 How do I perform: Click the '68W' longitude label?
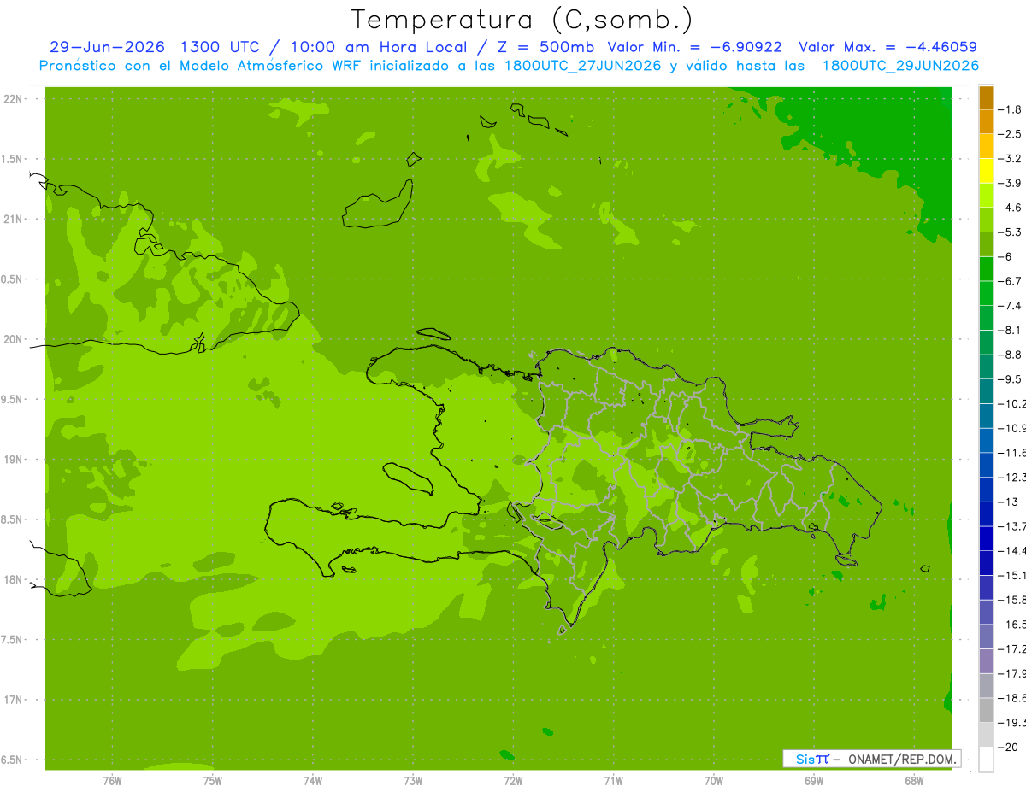(x=914, y=781)
